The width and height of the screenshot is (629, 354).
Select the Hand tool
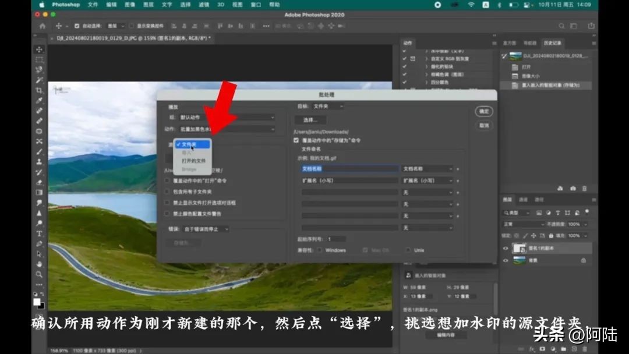coord(40,264)
